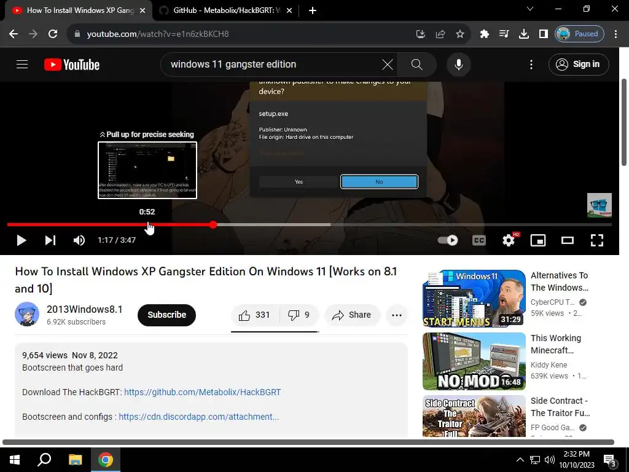This screenshot has width=629, height=472.
Task: Share this video
Action: tap(352, 315)
